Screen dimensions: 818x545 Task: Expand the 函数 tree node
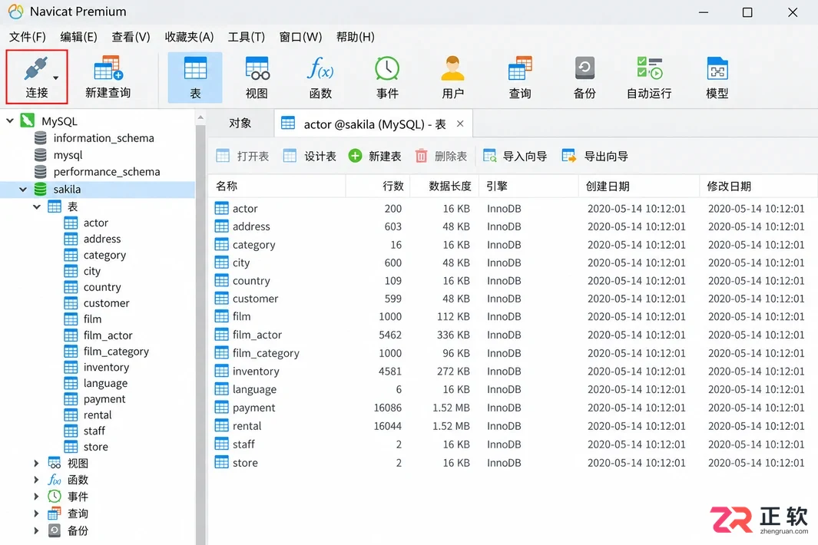click(x=36, y=480)
